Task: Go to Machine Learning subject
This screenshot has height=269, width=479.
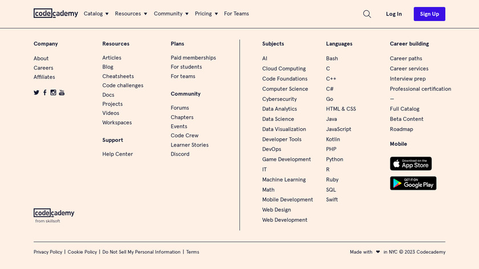Action: click(x=284, y=180)
